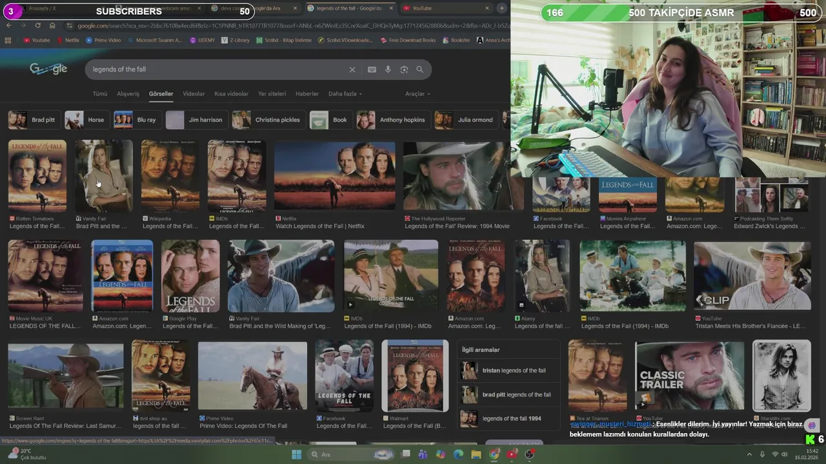This screenshot has width=826, height=464.
Task: Open the browser home page icon
Action: (x=52, y=25)
